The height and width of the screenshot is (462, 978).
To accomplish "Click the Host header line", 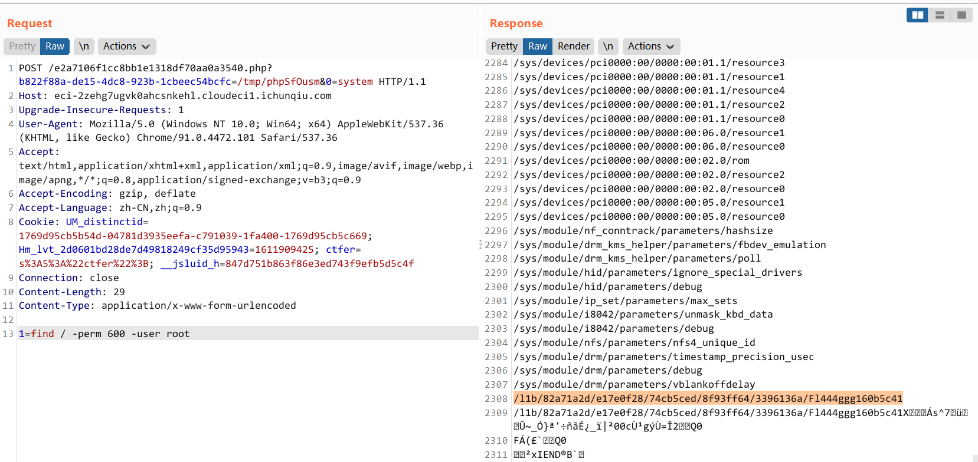I will point(175,95).
